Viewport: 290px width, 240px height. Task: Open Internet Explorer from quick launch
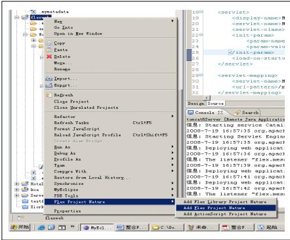click(41, 228)
